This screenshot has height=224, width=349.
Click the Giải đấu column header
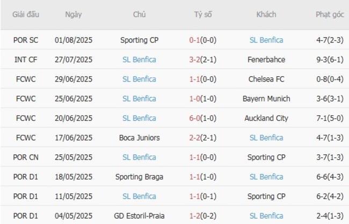(x=26, y=15)
